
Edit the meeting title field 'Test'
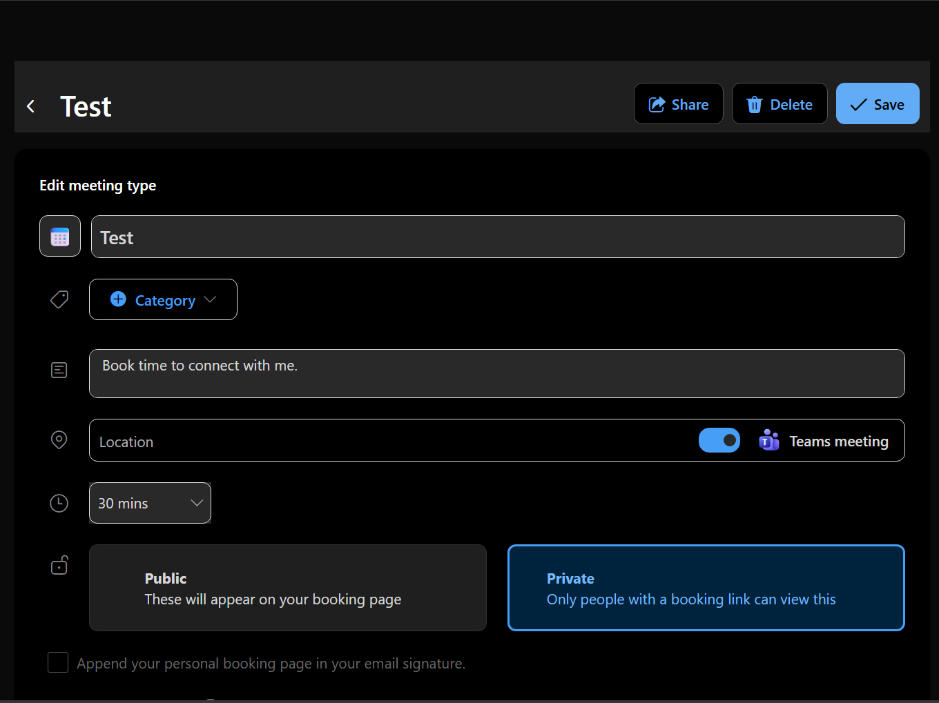pos(498,237)
